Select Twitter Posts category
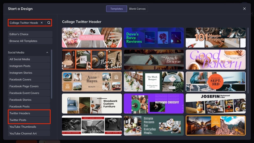 tap(29, 120)
